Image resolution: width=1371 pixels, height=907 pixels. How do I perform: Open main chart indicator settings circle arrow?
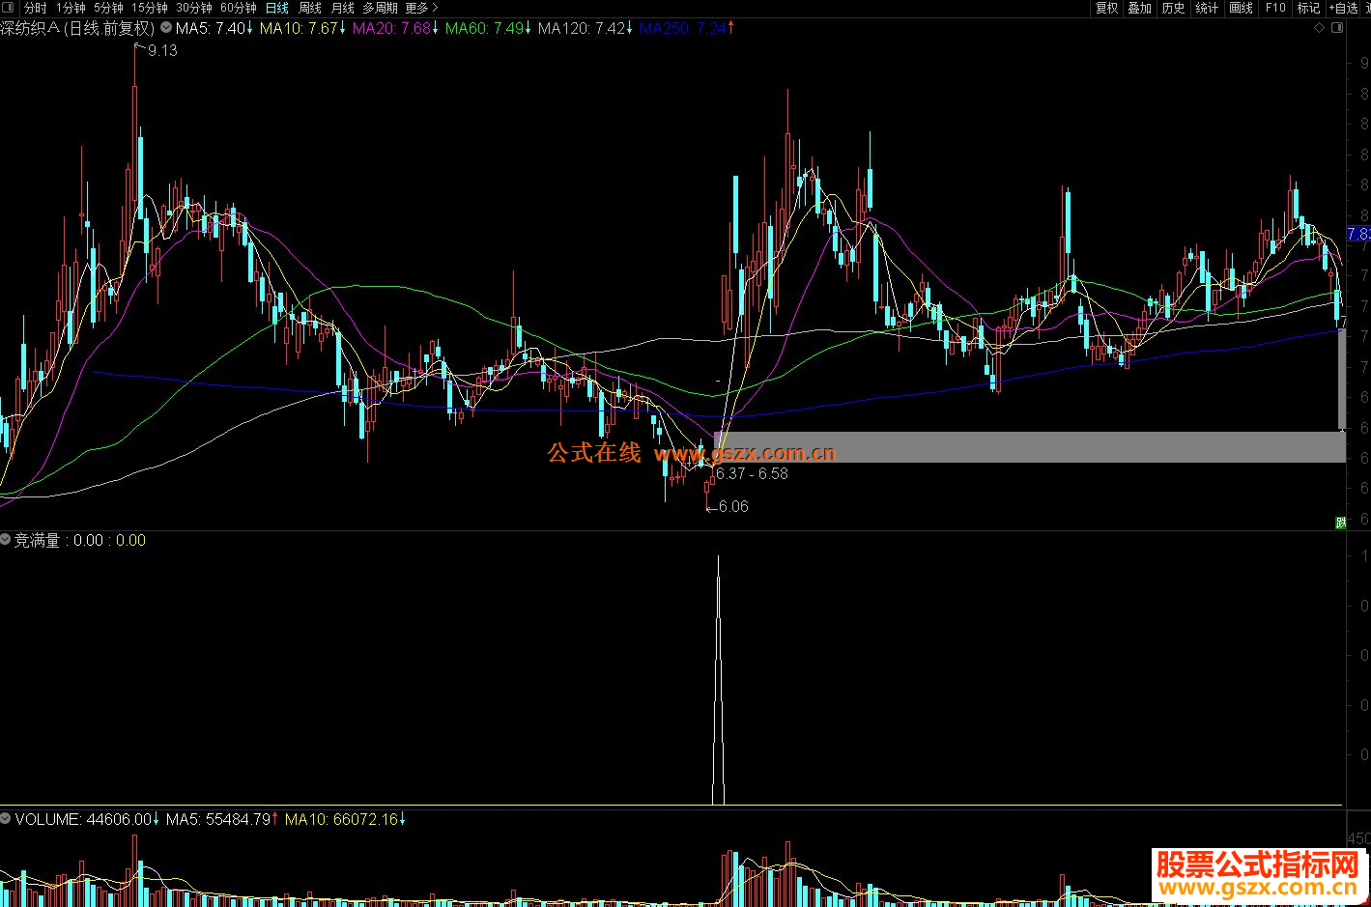(166, 28)
